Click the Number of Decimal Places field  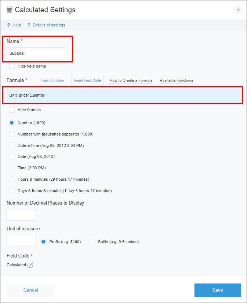click(x=21, y=214)
